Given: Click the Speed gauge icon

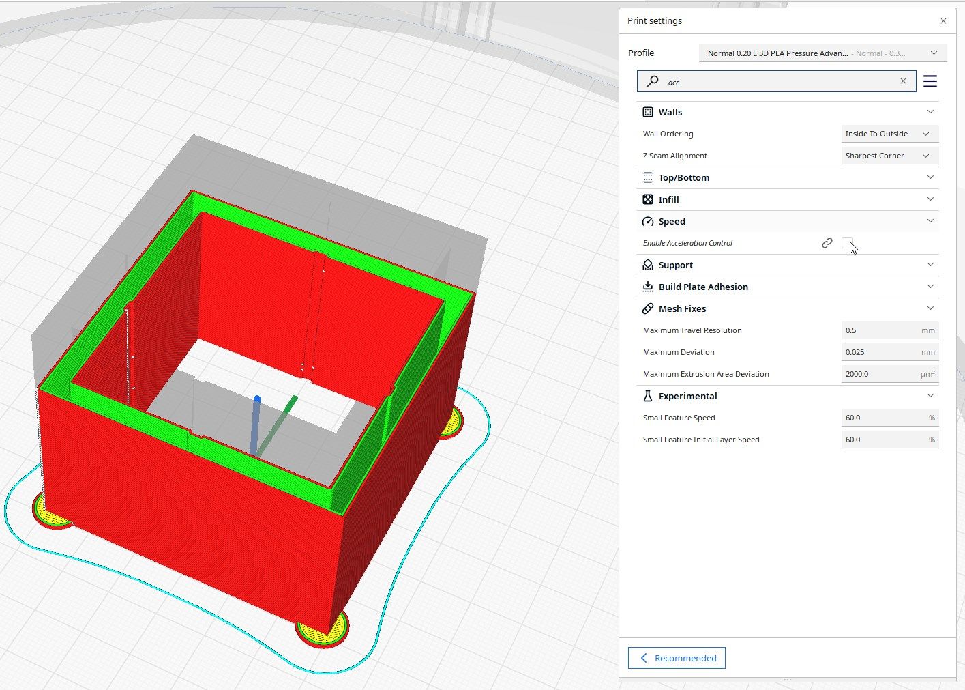Looking at the screenshot, I should tap(648, 221).
